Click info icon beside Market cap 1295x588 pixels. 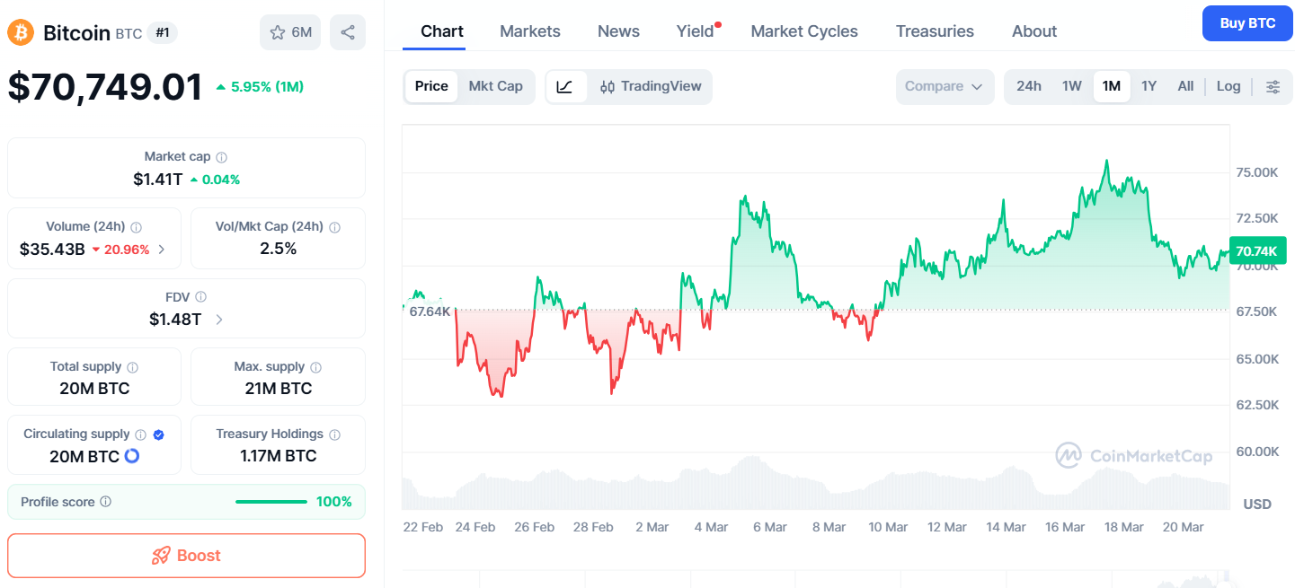(x=222, y=157)
